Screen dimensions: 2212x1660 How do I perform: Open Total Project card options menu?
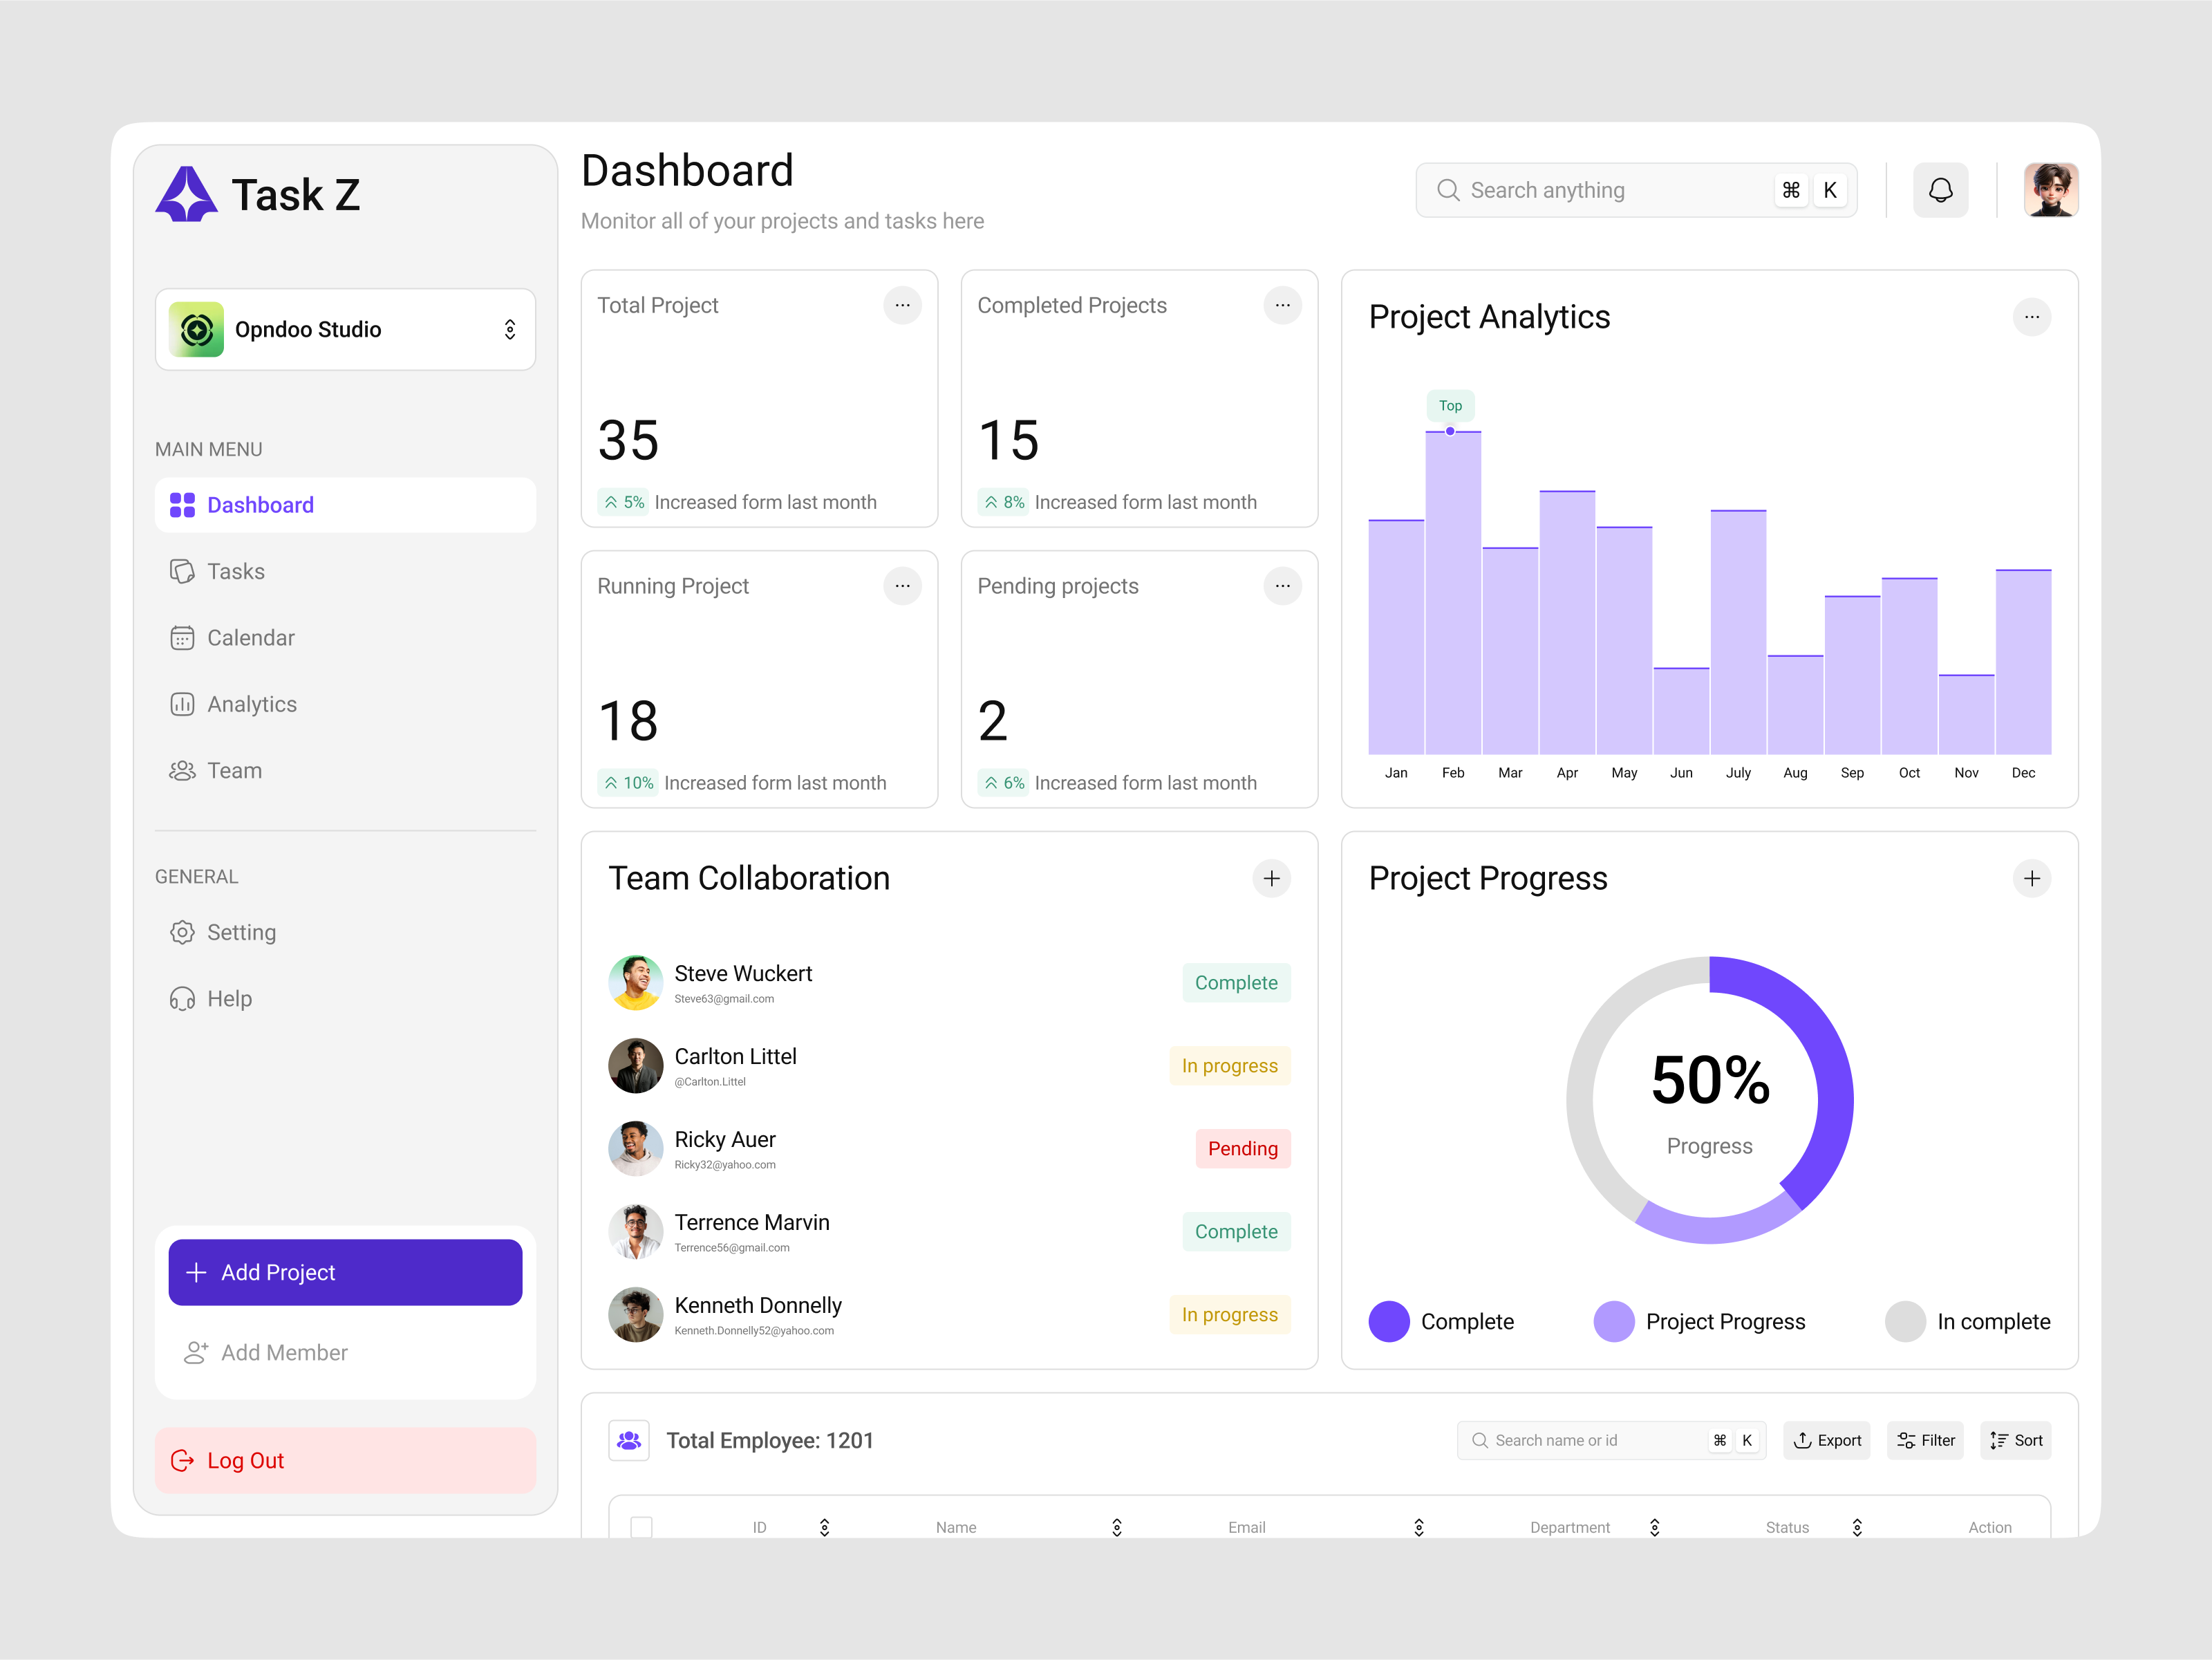902,305
